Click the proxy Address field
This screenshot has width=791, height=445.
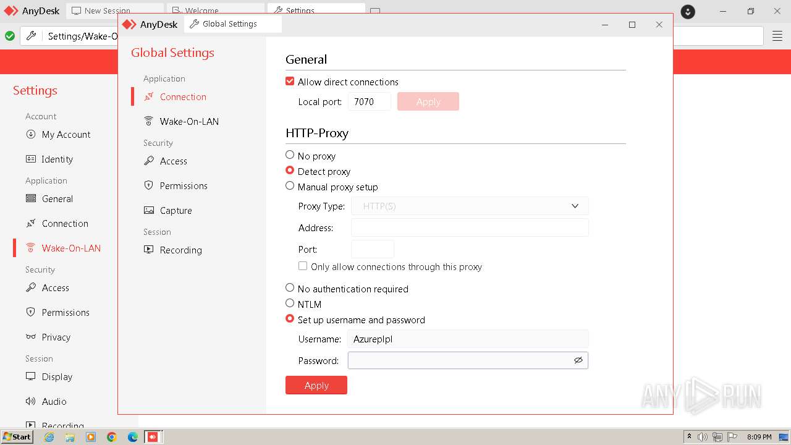click(x=470, y=227)
